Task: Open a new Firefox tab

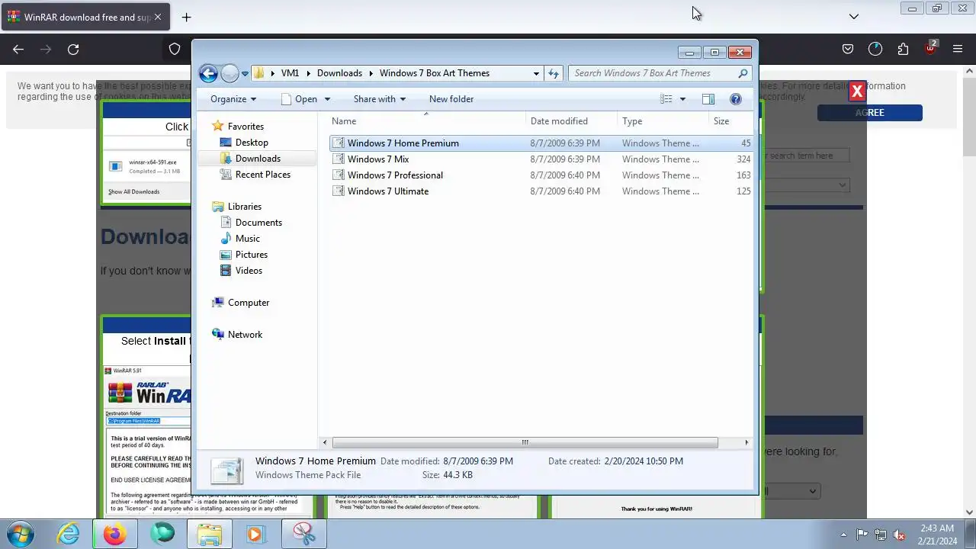Action: click(186, 17)
